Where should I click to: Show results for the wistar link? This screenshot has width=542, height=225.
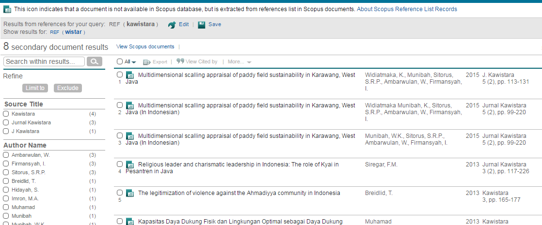pos(72,32)
